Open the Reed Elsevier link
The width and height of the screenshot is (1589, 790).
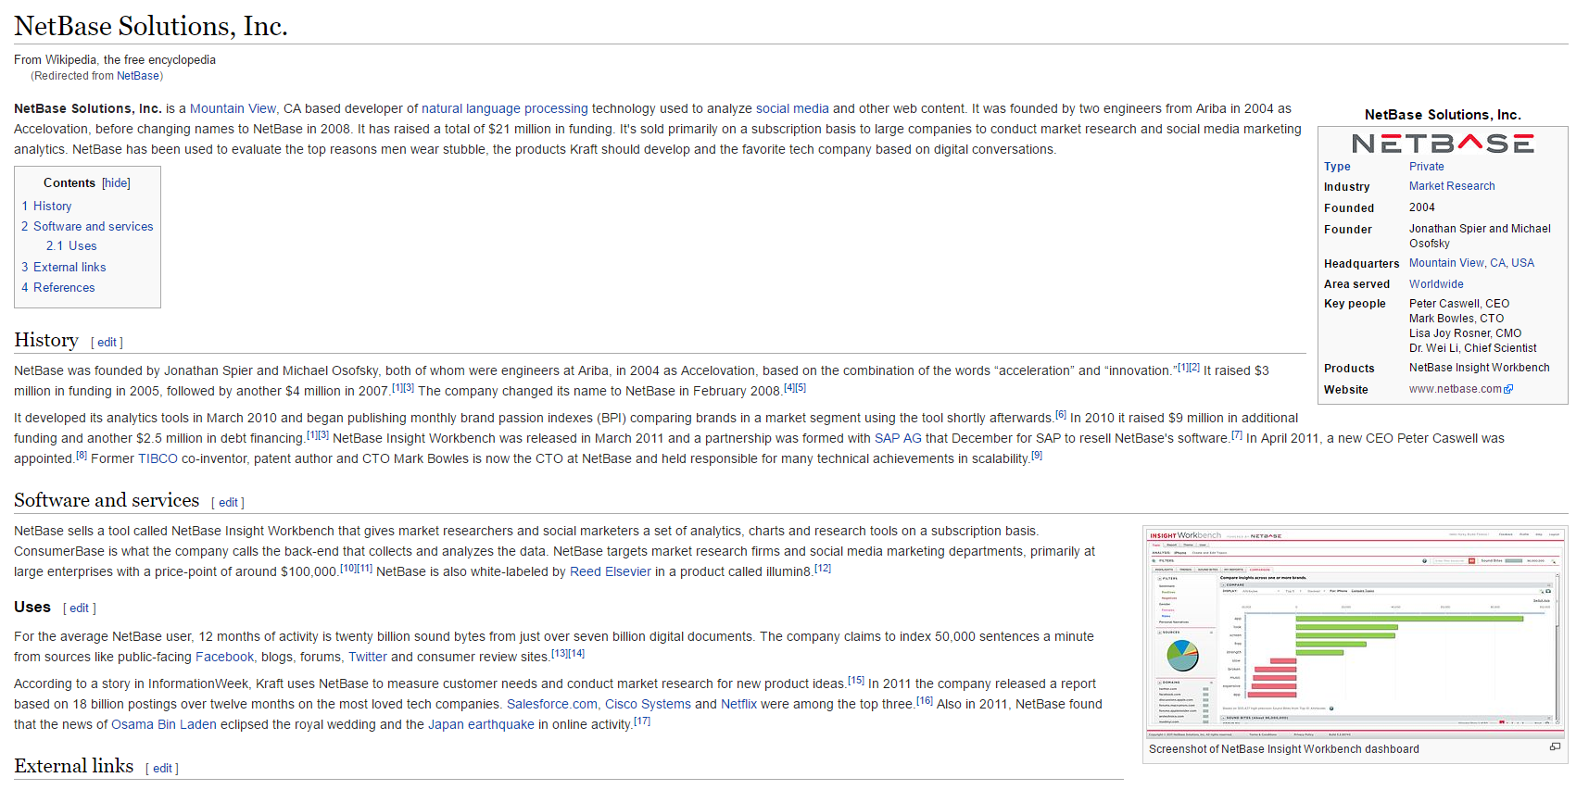611,571
